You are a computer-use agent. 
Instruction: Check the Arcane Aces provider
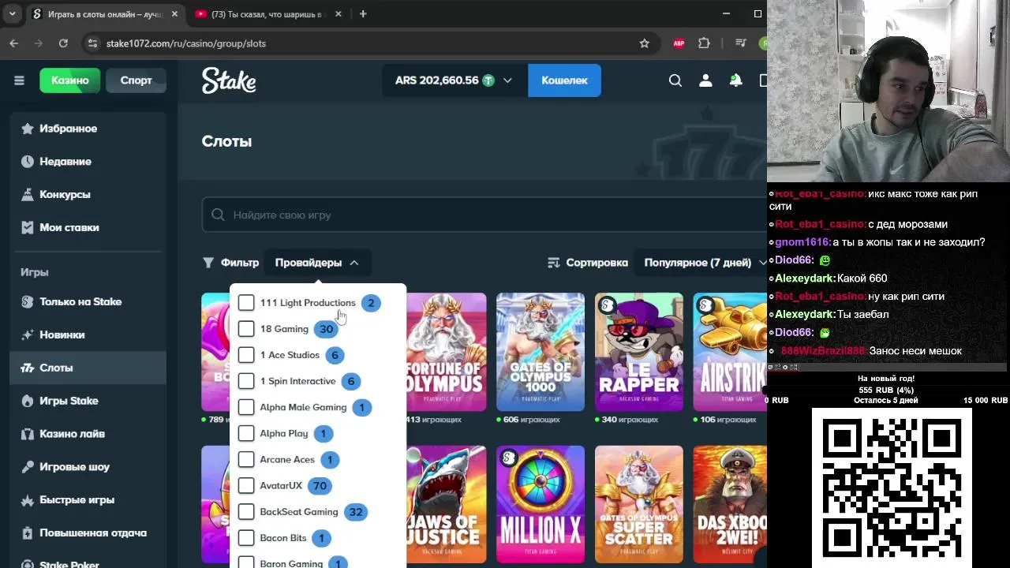[x=246, y=459]
